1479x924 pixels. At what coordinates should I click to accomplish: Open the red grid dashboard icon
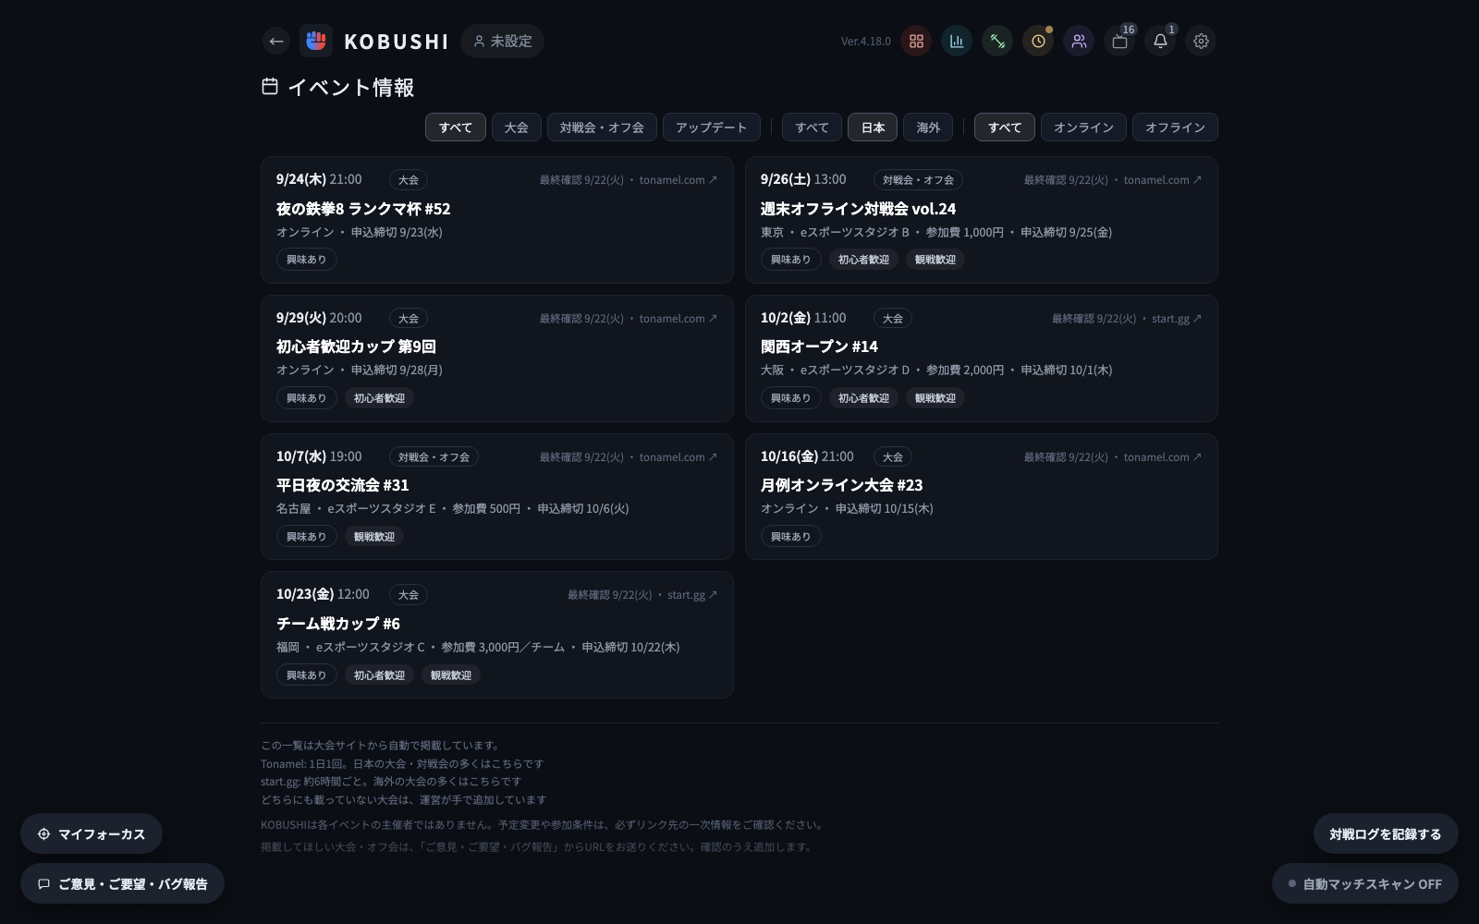pyautogui.click(x=916, y=41)
